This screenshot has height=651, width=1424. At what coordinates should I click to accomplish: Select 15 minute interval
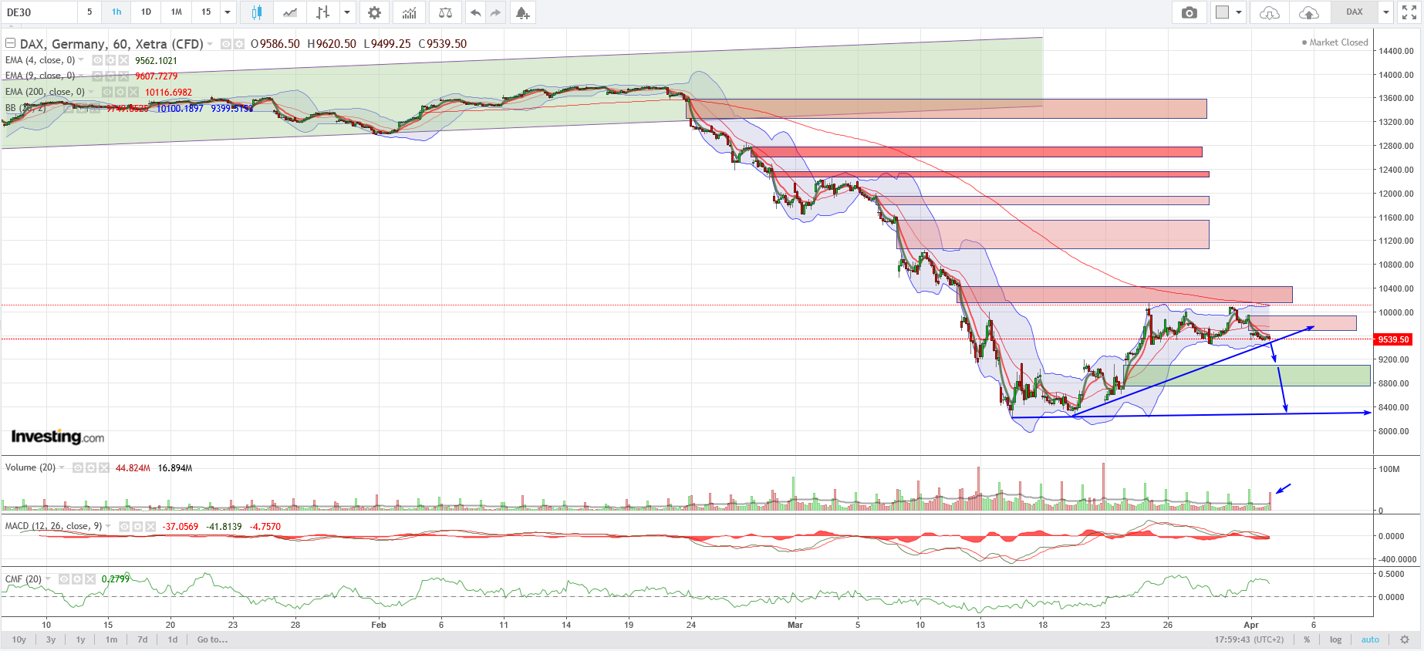[206, 12]
